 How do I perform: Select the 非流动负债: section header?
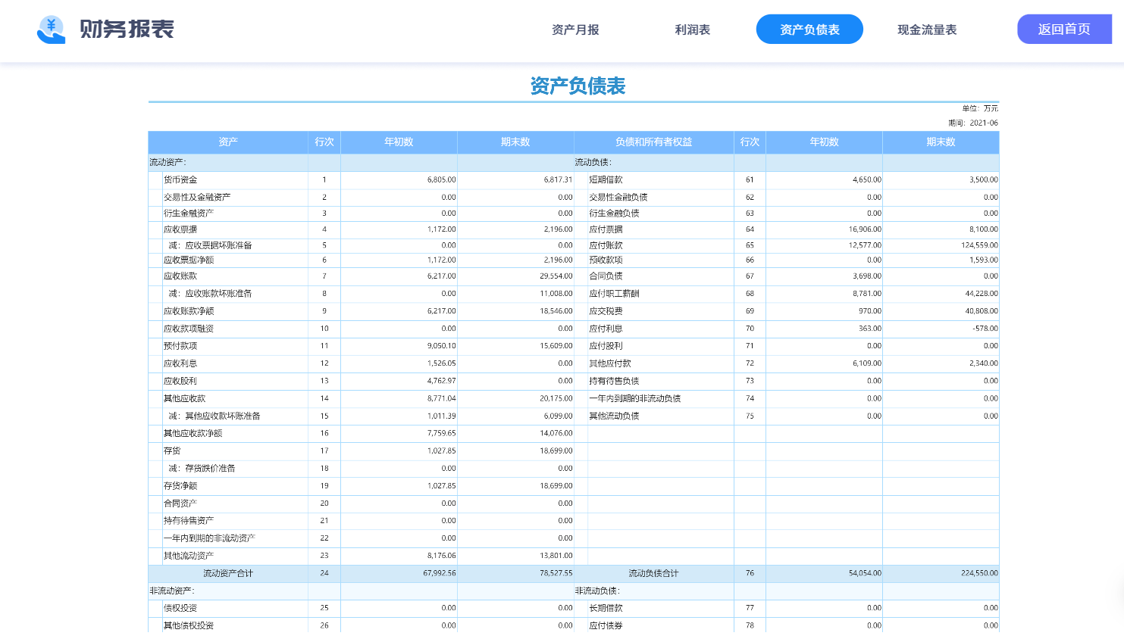click(597, 591)
